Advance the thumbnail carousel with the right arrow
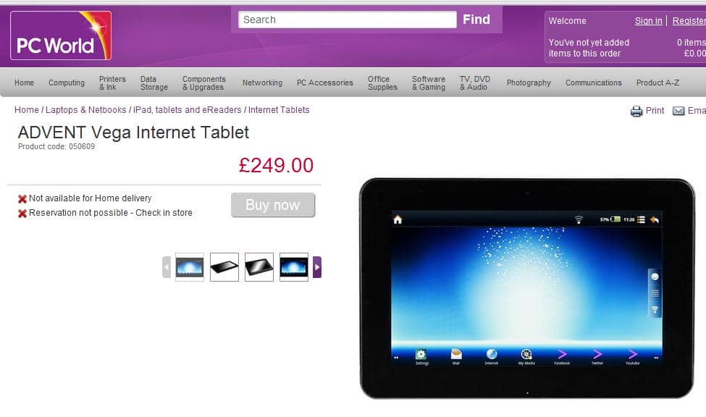The height and width of the screenshot is (417, 706). coord(317,267)
